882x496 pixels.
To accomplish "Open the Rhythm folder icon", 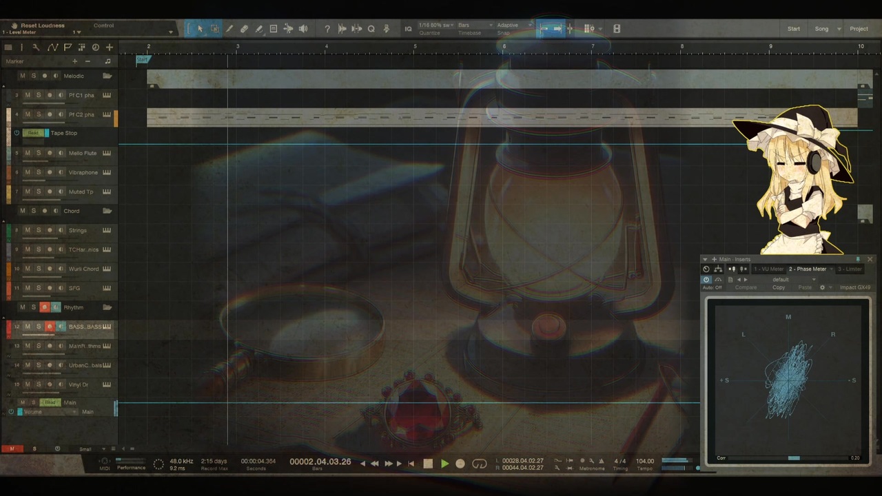I will coord(107,307).
